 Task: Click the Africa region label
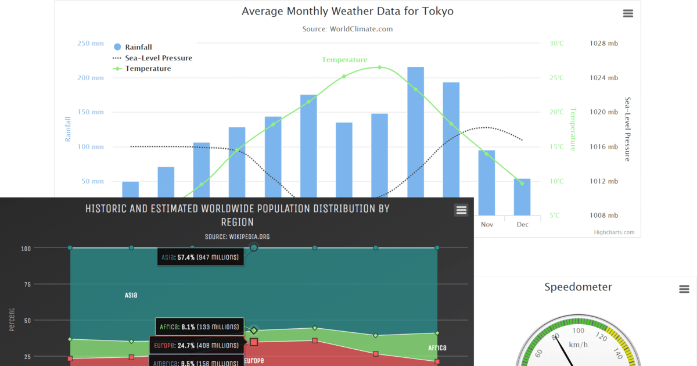[437, 347]
